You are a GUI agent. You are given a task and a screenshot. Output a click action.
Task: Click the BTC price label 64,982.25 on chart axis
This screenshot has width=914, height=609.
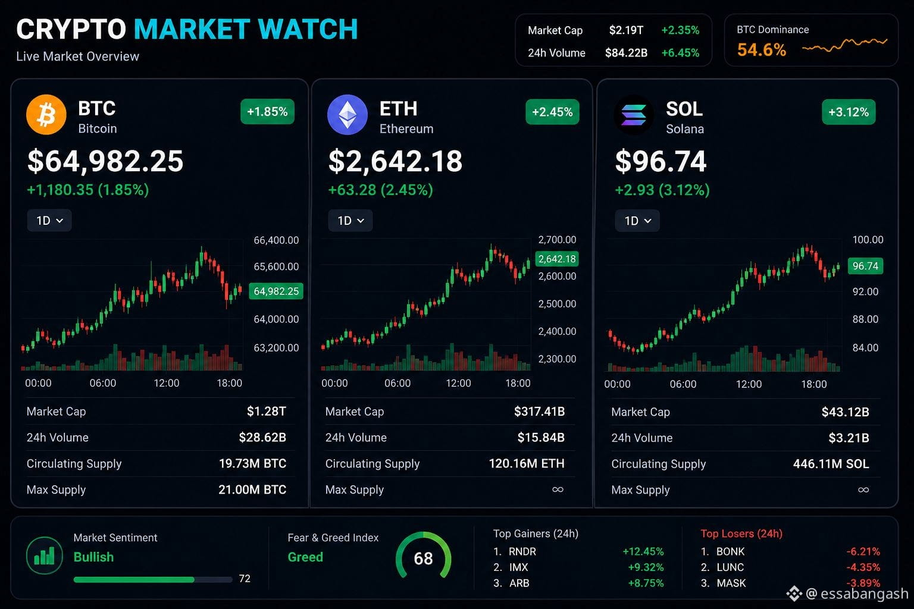coord(276,291)
